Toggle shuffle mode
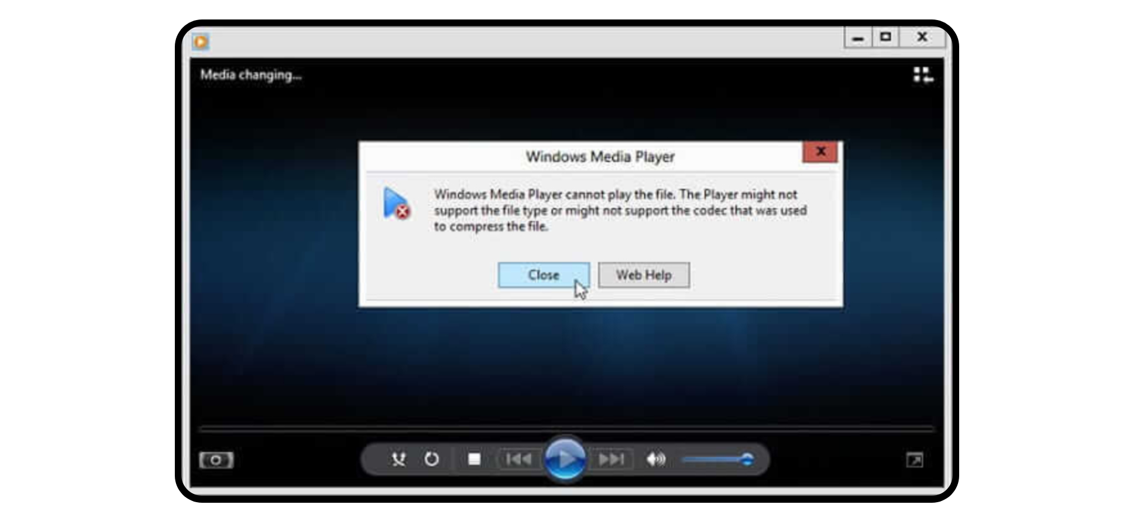Viewport: 1134px width, 524px height. pyautogui.click(x=399, y=459)
